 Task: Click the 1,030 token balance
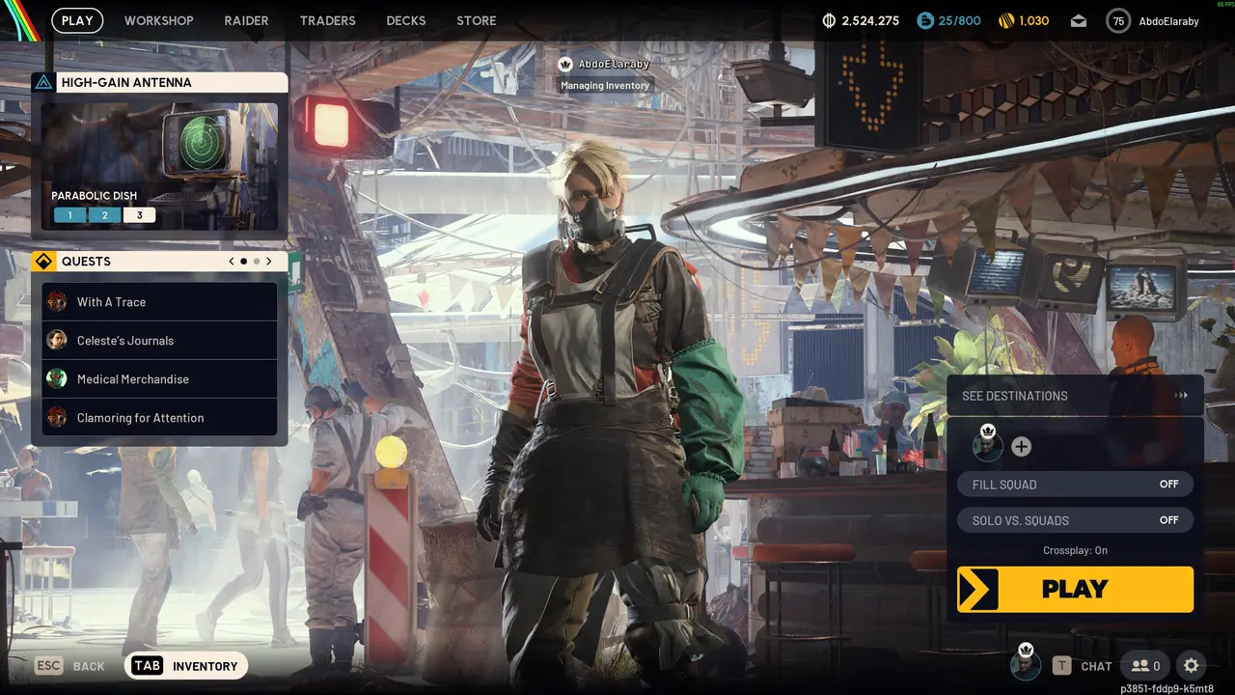click(x=1033, y=20)
